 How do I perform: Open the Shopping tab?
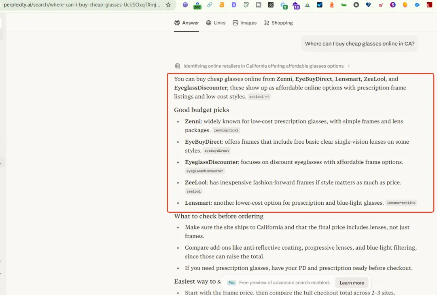(278, 23)
